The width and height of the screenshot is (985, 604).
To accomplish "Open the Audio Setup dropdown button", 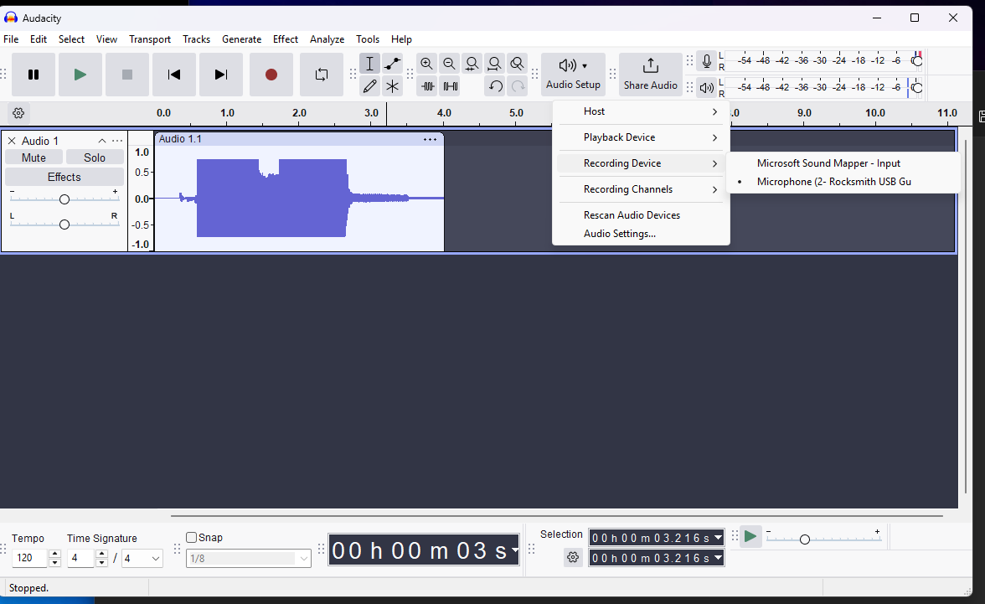I will (x=573, y=75).
